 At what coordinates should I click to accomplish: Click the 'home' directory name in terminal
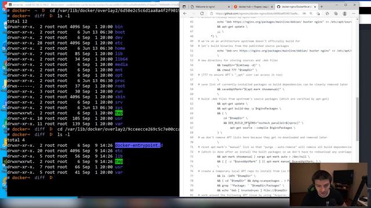[120, 48]
